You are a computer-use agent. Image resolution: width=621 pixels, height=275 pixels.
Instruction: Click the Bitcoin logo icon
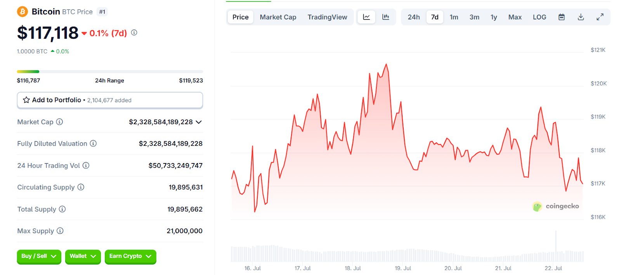[x=23, y=12]
